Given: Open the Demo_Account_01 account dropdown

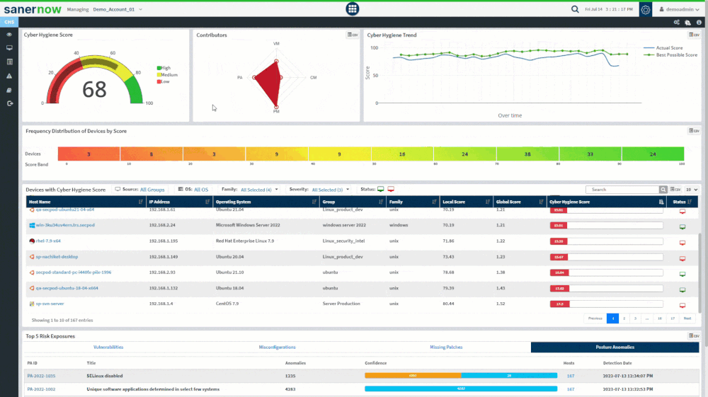Looking at the screenshot, I should [x=118, y=9].
